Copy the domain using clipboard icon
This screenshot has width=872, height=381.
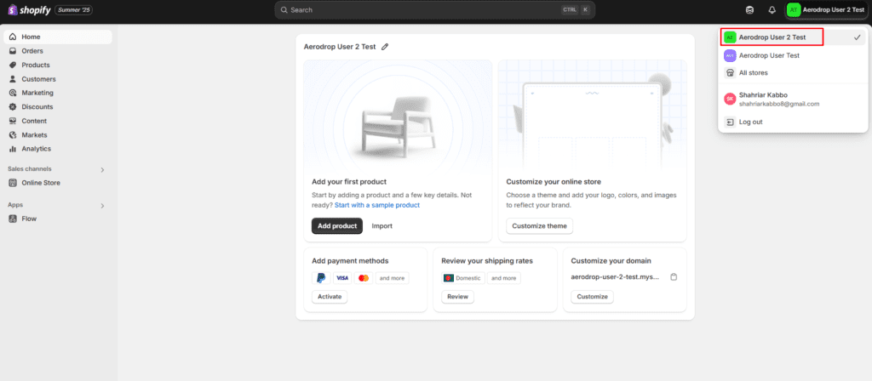[x=673, y=277]
